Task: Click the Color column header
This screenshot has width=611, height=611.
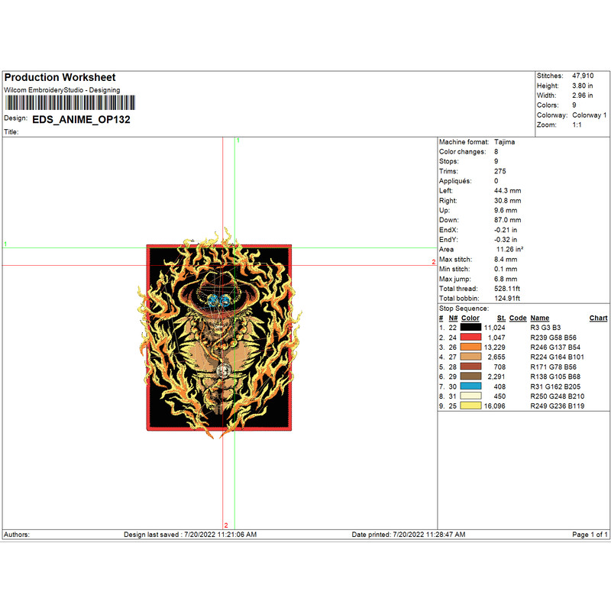Action: click(x=470, y=318)
